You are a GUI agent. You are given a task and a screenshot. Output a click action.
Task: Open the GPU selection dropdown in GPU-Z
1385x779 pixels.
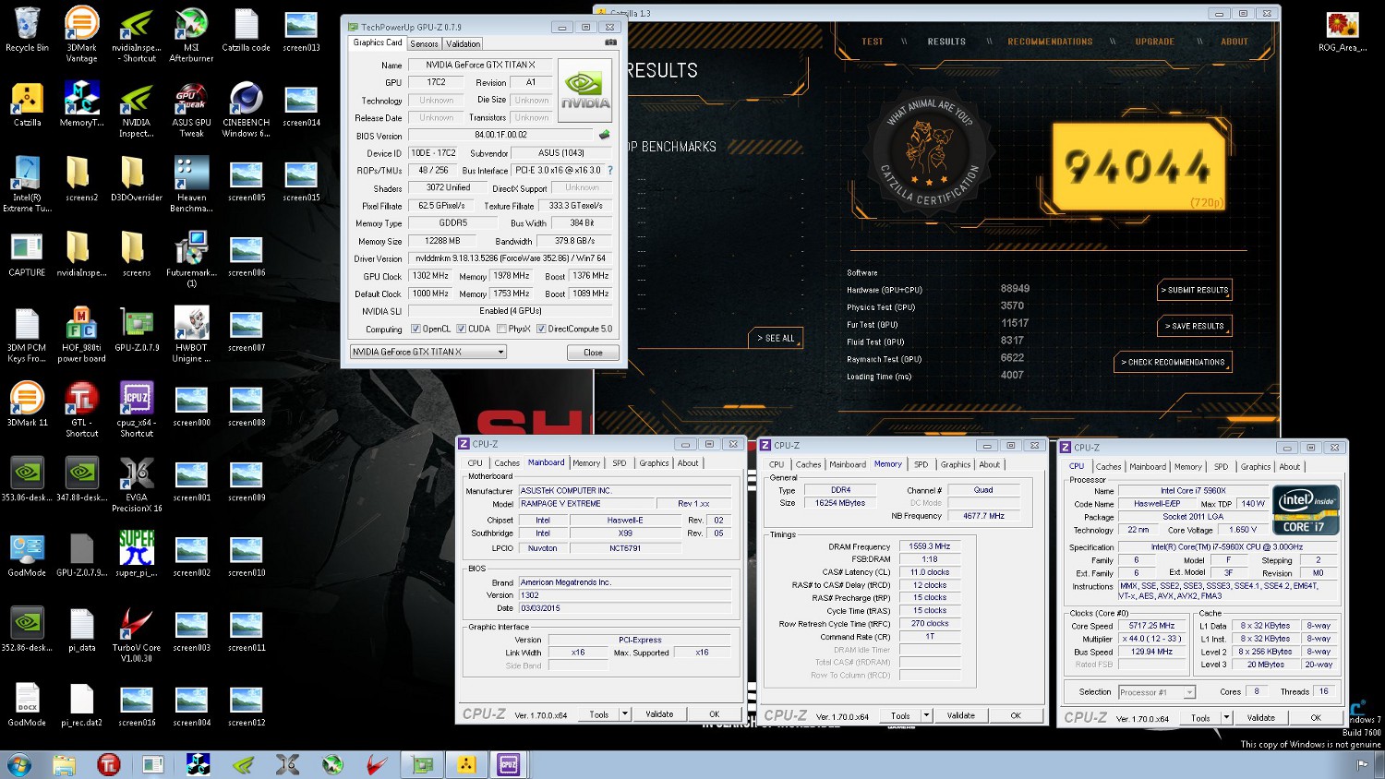coord(428,352)
